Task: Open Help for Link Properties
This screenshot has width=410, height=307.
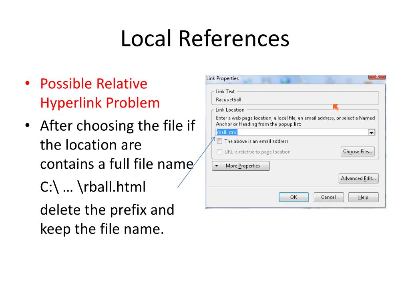Action: point(363,197)
